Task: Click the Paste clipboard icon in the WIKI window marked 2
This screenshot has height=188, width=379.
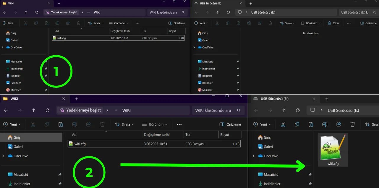Action: [x=61, y=124]
